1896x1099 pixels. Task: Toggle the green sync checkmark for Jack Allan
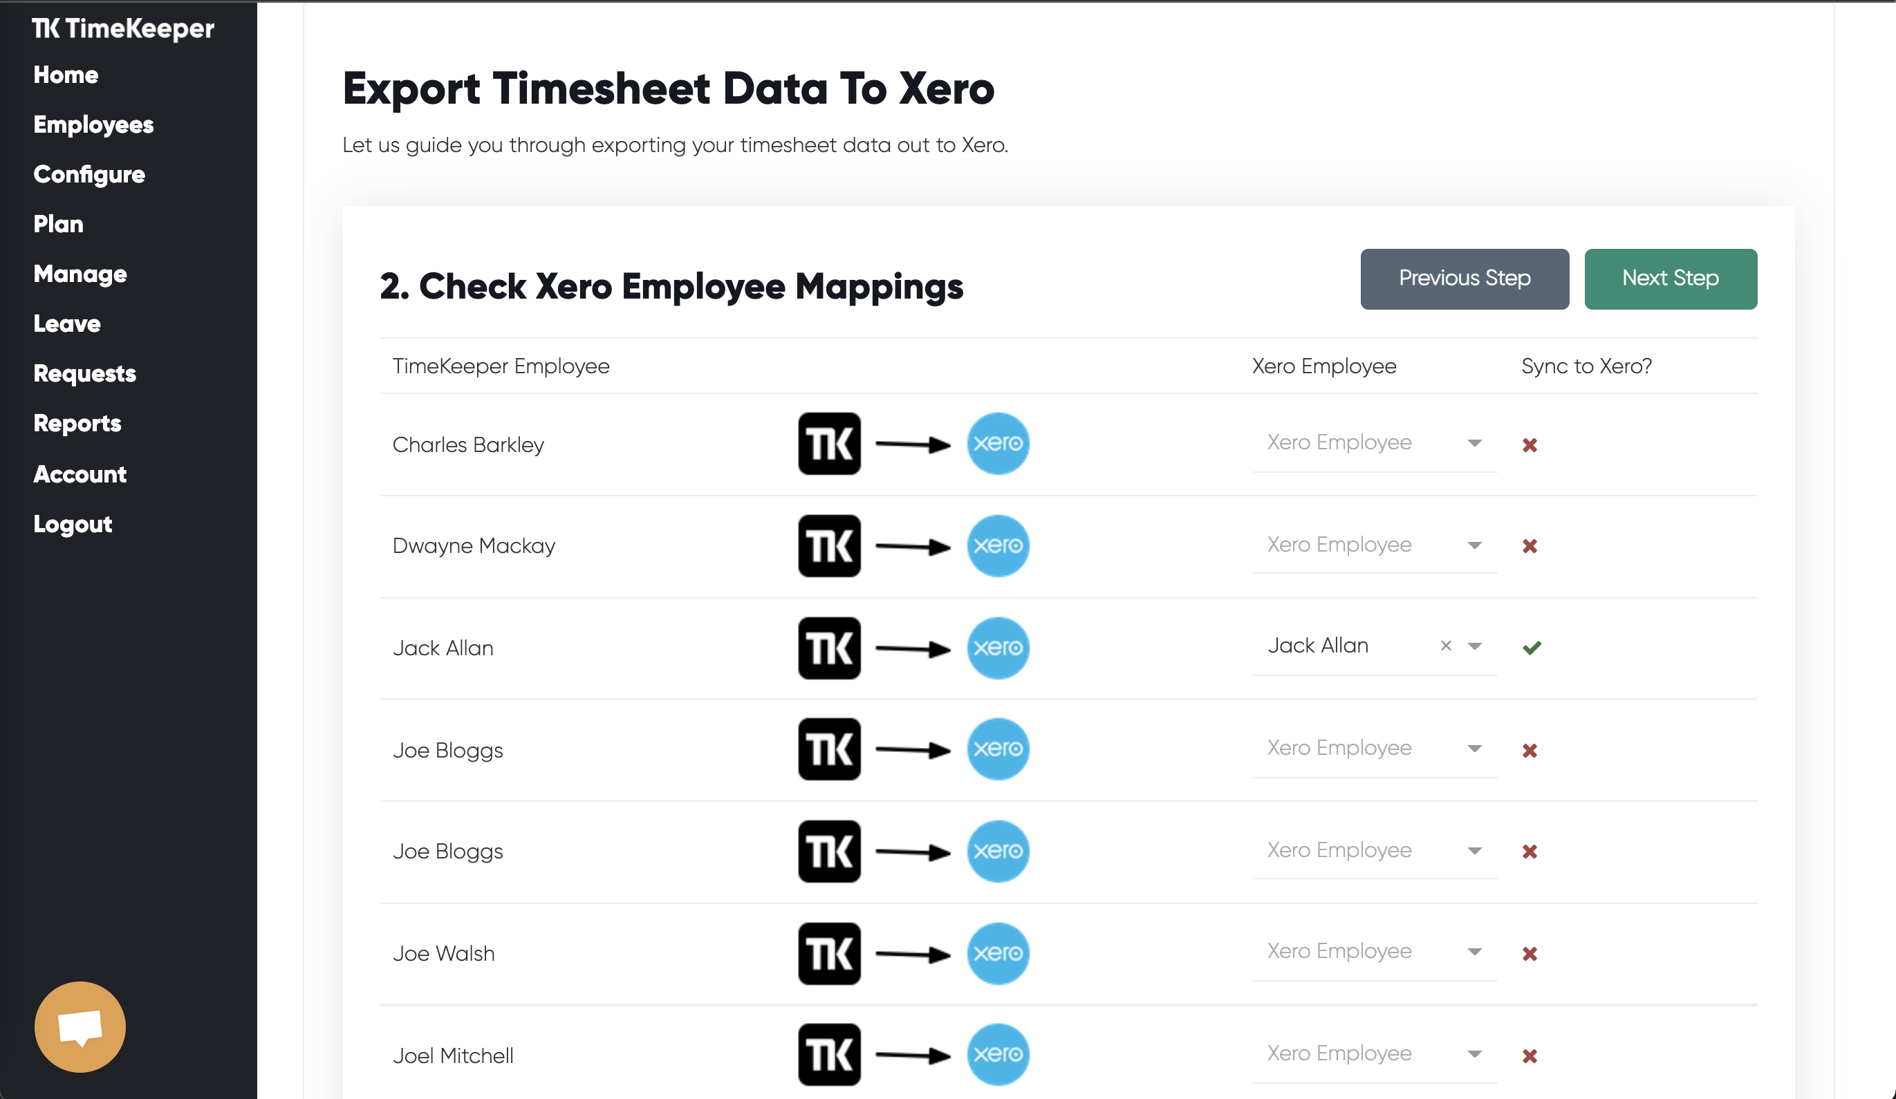tap(1532, 647)
